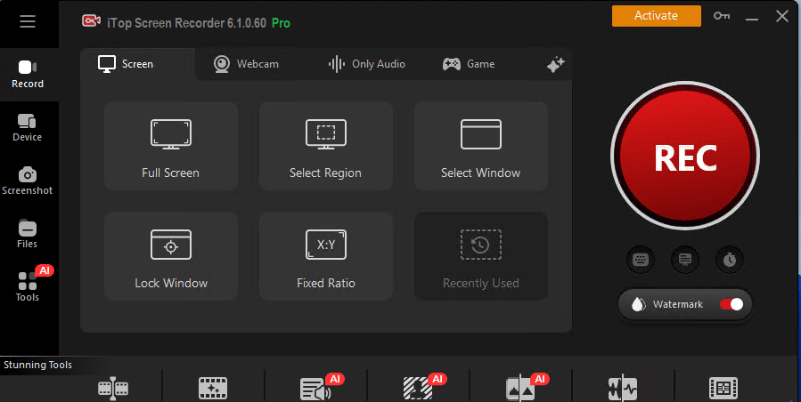This screenshot has height=402, width=801.
Task: Open the filmstrip book teleprompter tool
Action: click(x=723, y=389)
